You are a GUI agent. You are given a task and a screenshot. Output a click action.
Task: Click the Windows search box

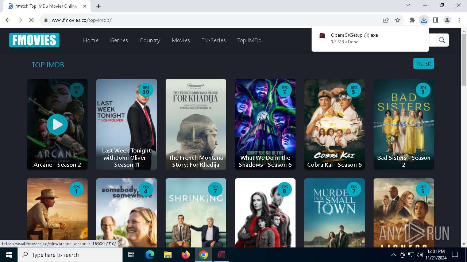coord(70,255)
